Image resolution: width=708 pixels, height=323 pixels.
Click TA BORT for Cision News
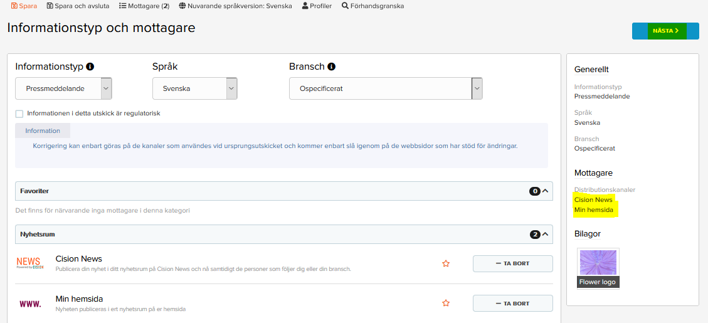(513, 264)
